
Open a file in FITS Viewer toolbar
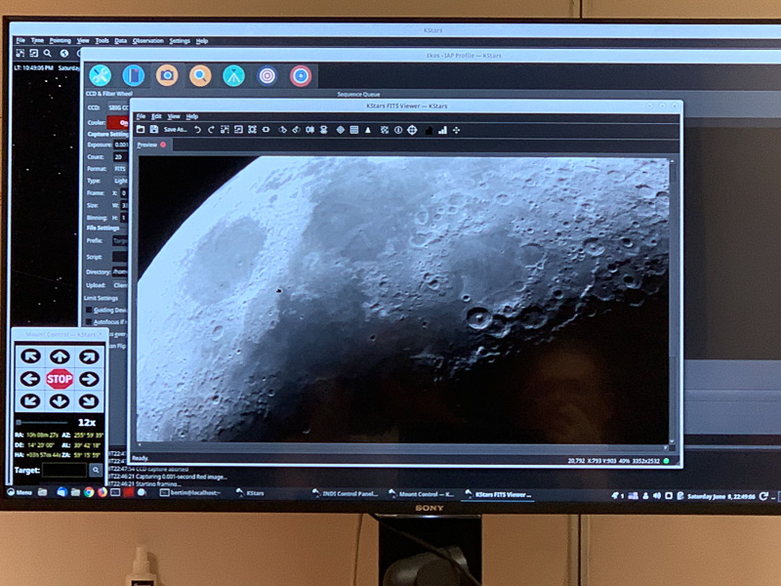coord(141,130)
